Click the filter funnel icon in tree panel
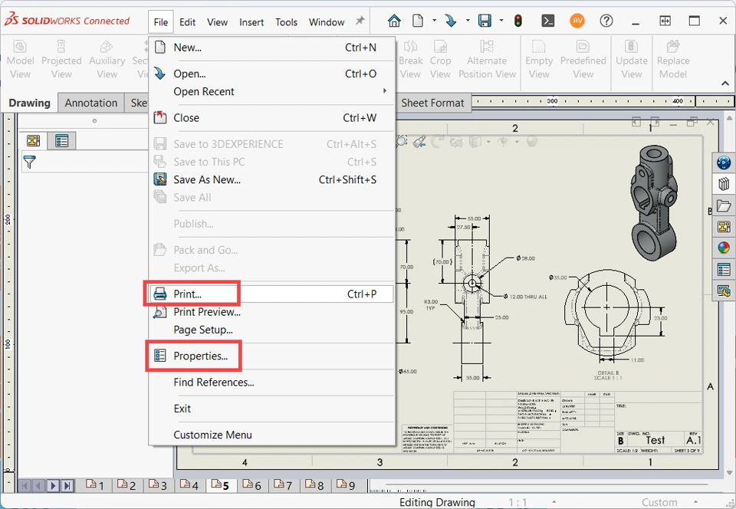 29,162
